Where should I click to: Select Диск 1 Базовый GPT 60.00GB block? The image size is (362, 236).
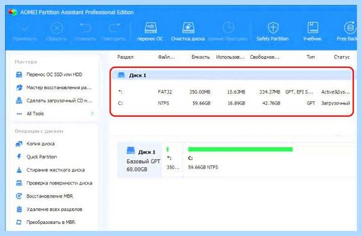pyautogui.click(x=139, y=160)
